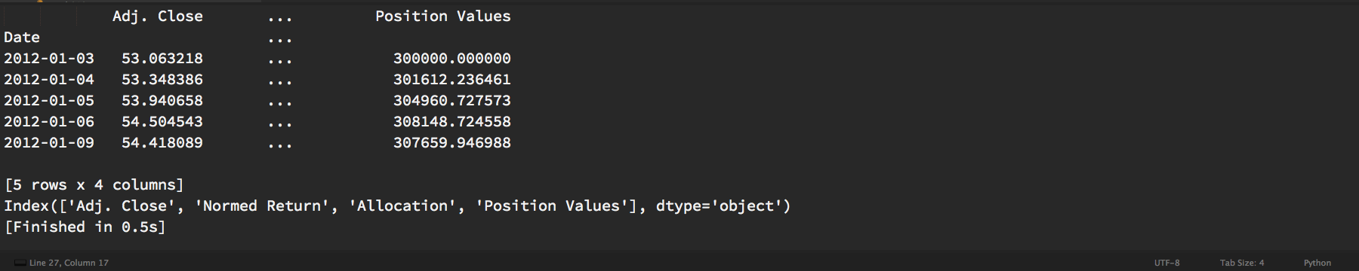
Task: Click the 54.418089 adjusted close value
Action: click(x=162, y=143)
